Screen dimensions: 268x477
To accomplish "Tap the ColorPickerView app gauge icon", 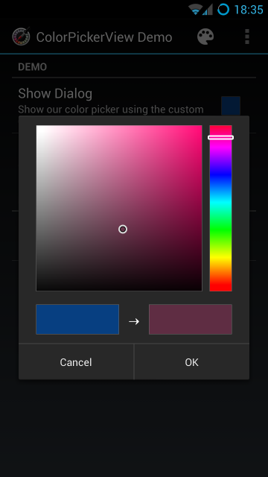I will (22, 37).
